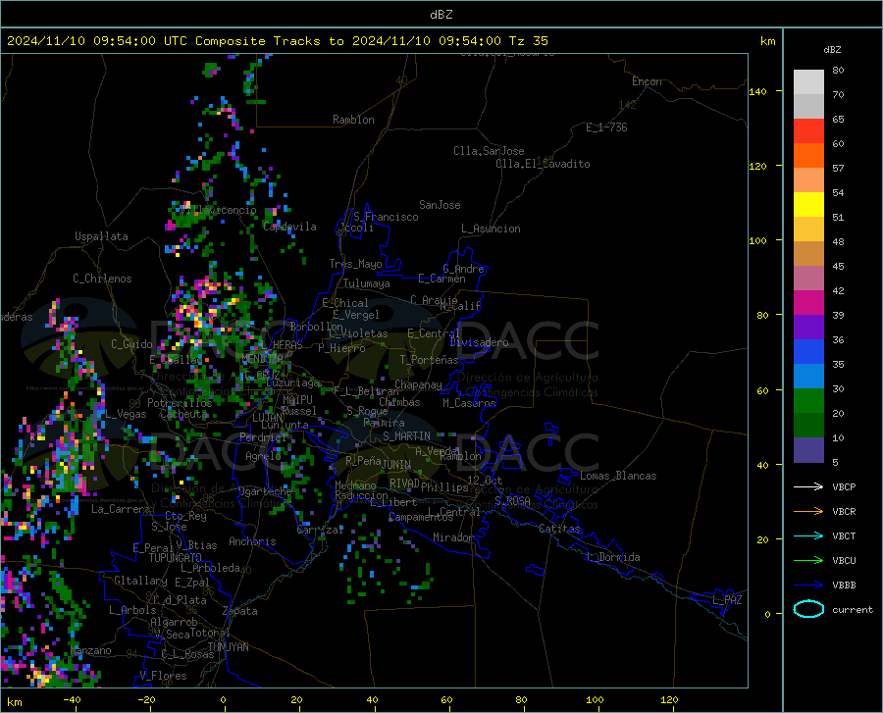883x713 pixels.
Task: Click the Uspallata label on map
Action: coord(101,237)
